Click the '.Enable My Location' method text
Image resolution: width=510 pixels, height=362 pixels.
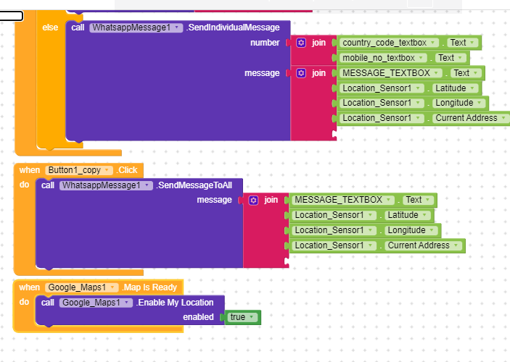(x=175, y=303)
